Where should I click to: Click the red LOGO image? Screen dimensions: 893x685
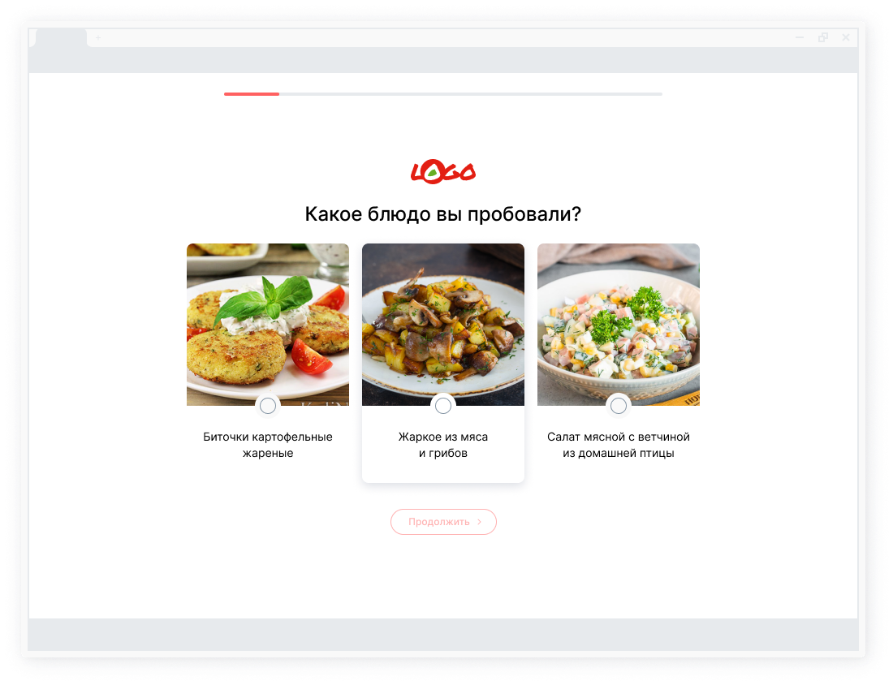click(443, 171)
